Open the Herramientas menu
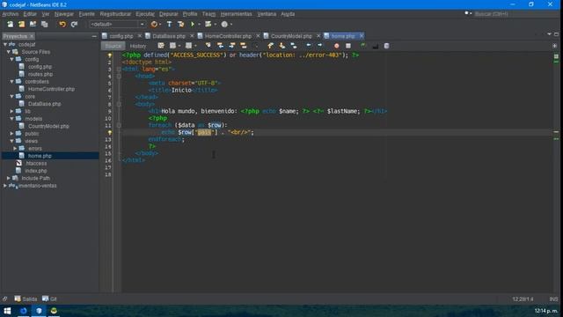The width and height of the screenshot is (563, 317). click(236, 14)
